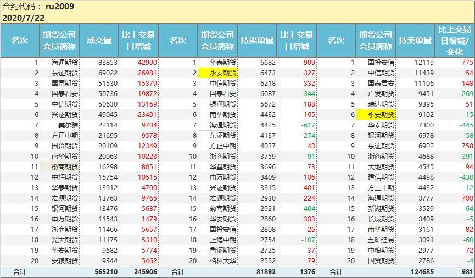Click the 持买单量 column header
This screenshot has width=475, height=278.
point(257,41)
